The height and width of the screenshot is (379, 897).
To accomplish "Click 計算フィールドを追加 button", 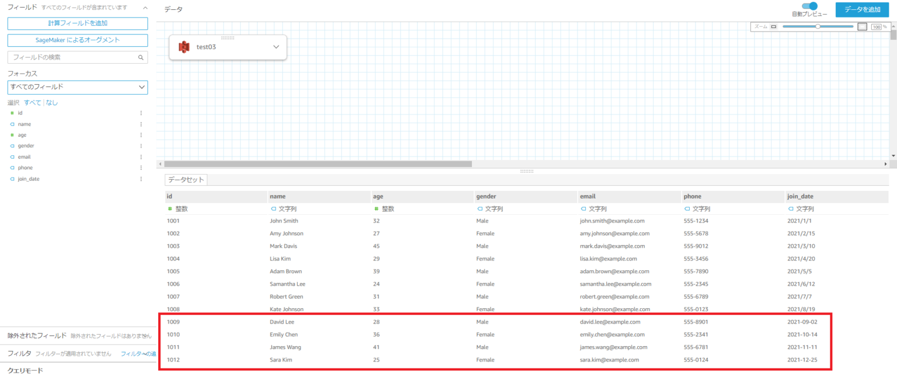I will (x=77, y=23).
